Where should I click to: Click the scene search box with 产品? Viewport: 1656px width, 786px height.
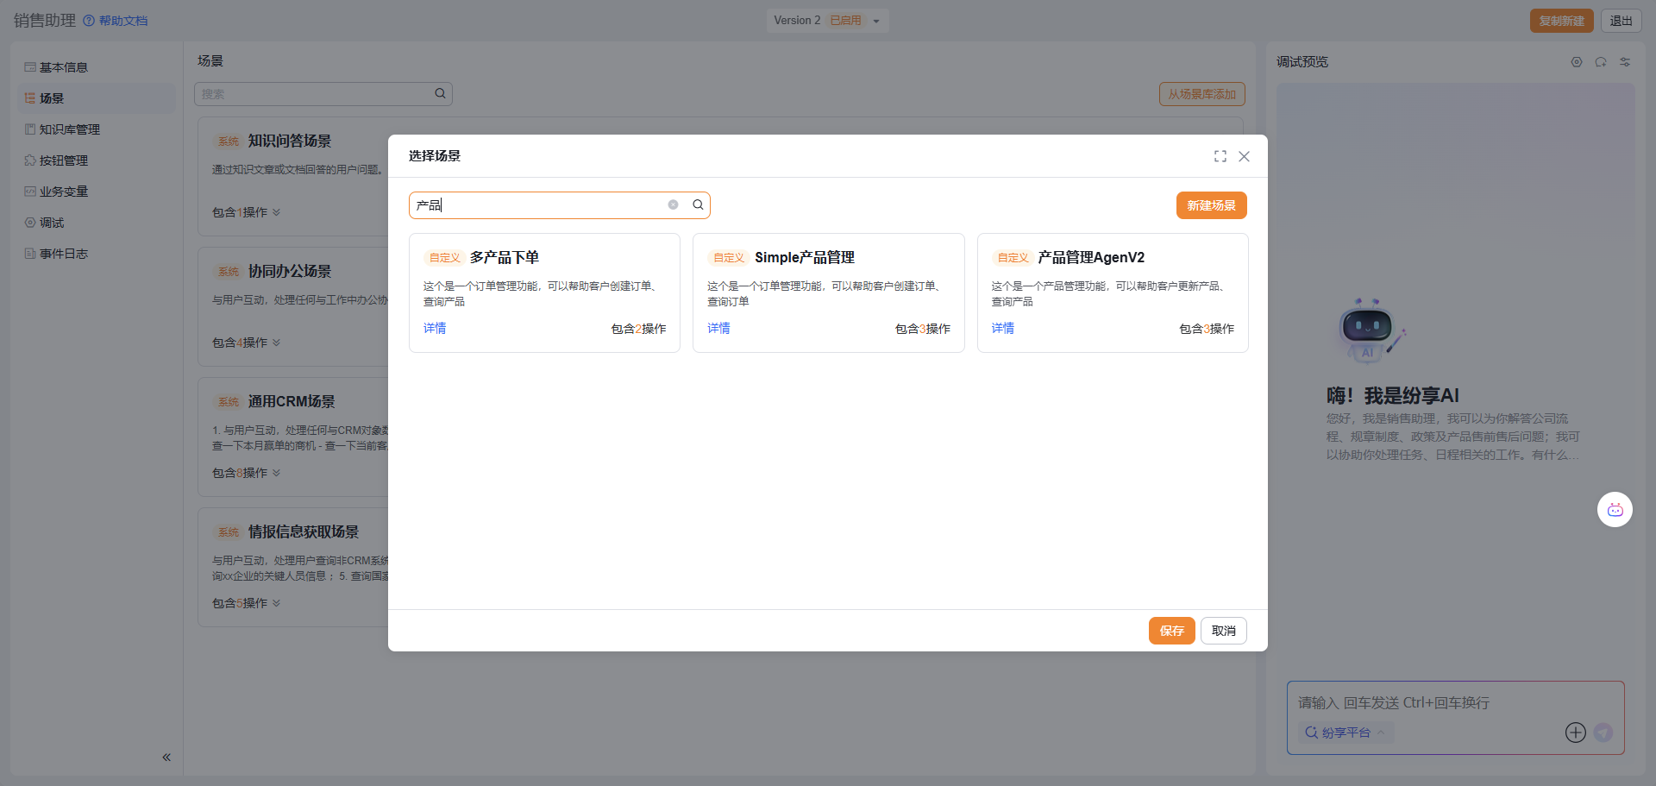[x=539, y=205]
